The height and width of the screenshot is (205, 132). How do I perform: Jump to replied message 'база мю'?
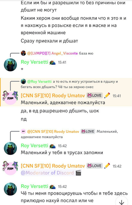[86, 53]
